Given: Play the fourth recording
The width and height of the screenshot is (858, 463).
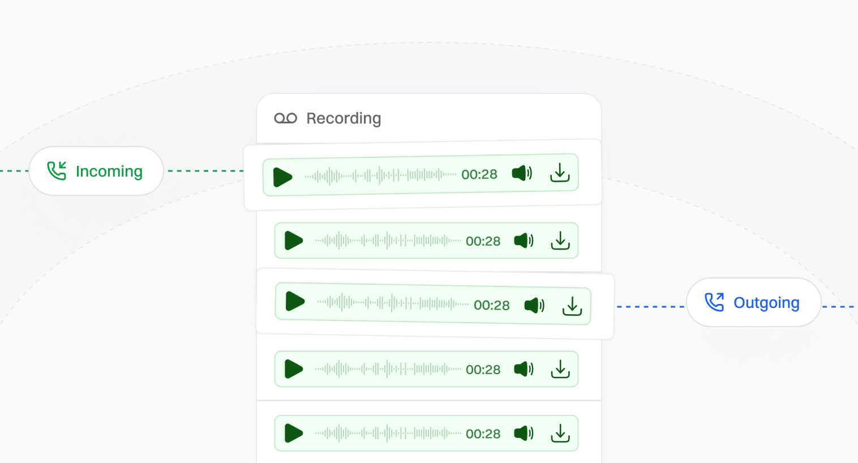Looking at the screenshot, I should pos(294,369).
